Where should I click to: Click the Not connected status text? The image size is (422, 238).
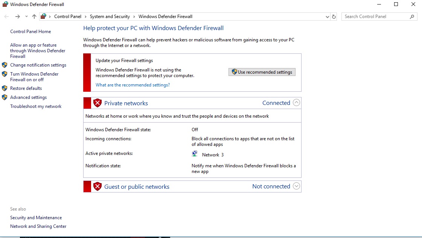tap(271, 186)
